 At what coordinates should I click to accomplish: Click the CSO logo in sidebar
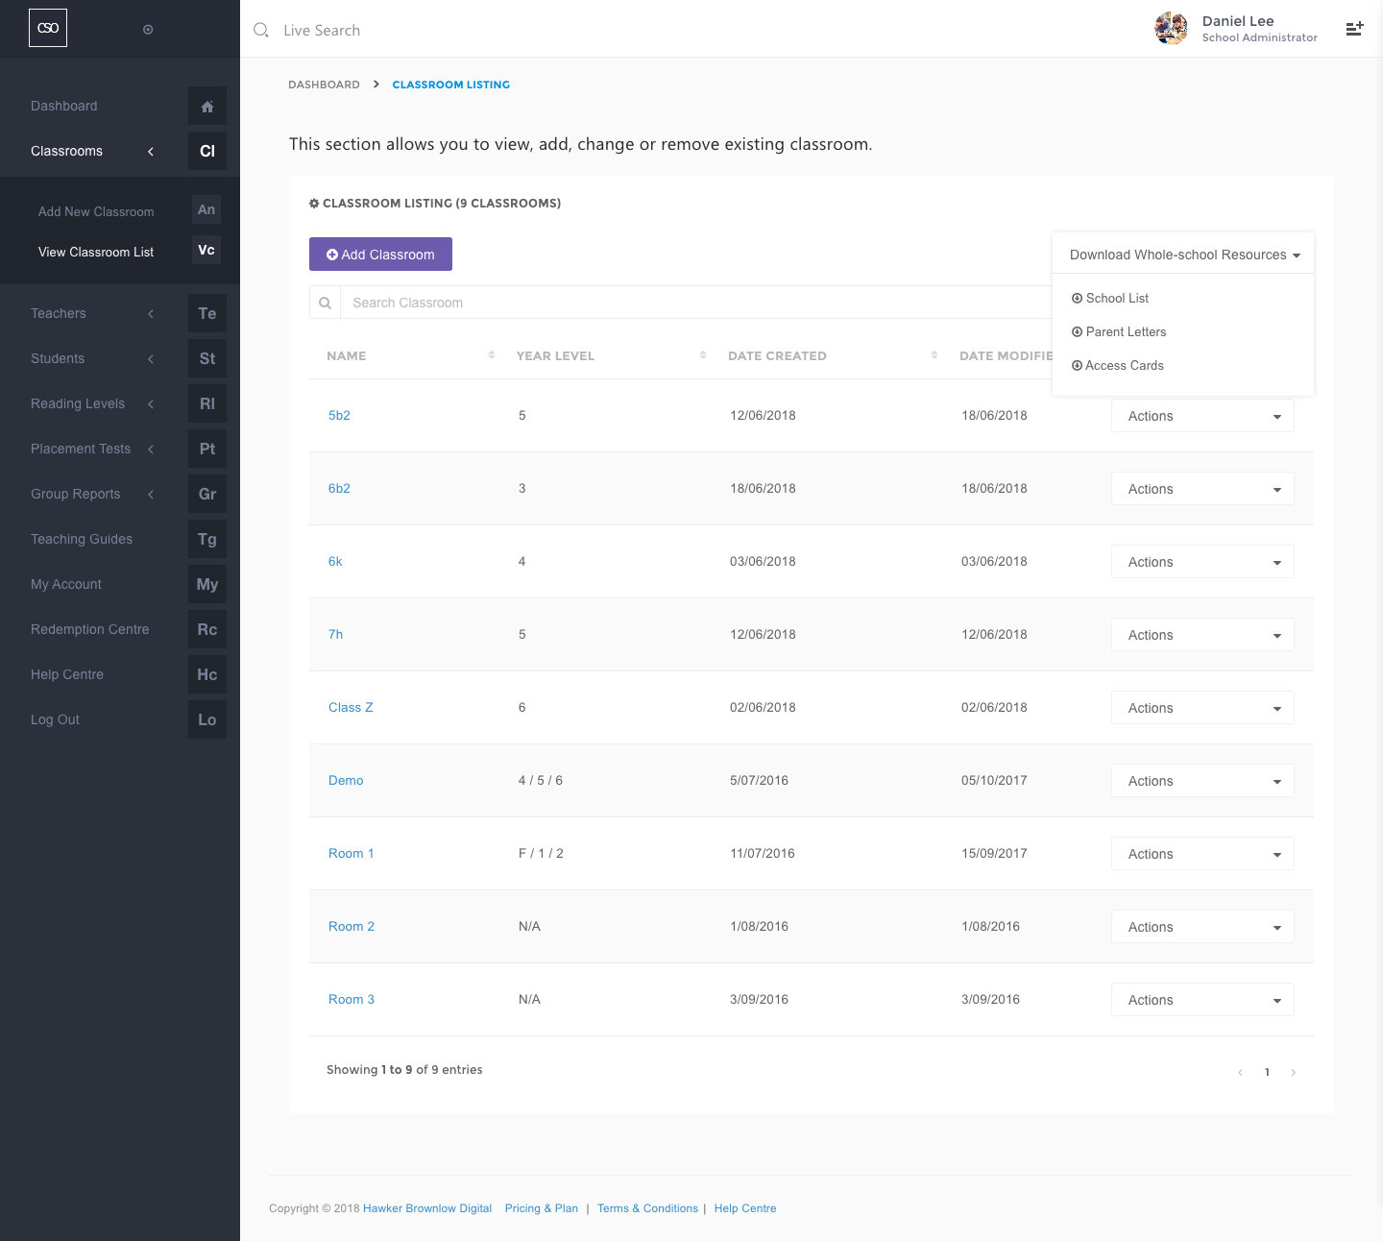click(x=48, y=28)
